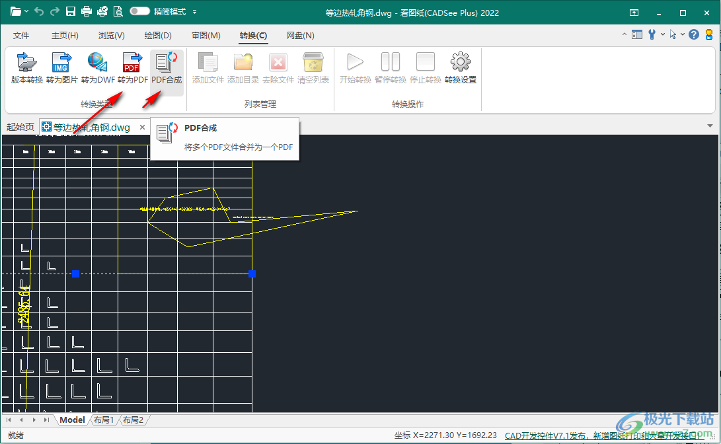Click the start conversion 开始转换 button
Viewport: 721px width, 444px height.
(355, 68)
